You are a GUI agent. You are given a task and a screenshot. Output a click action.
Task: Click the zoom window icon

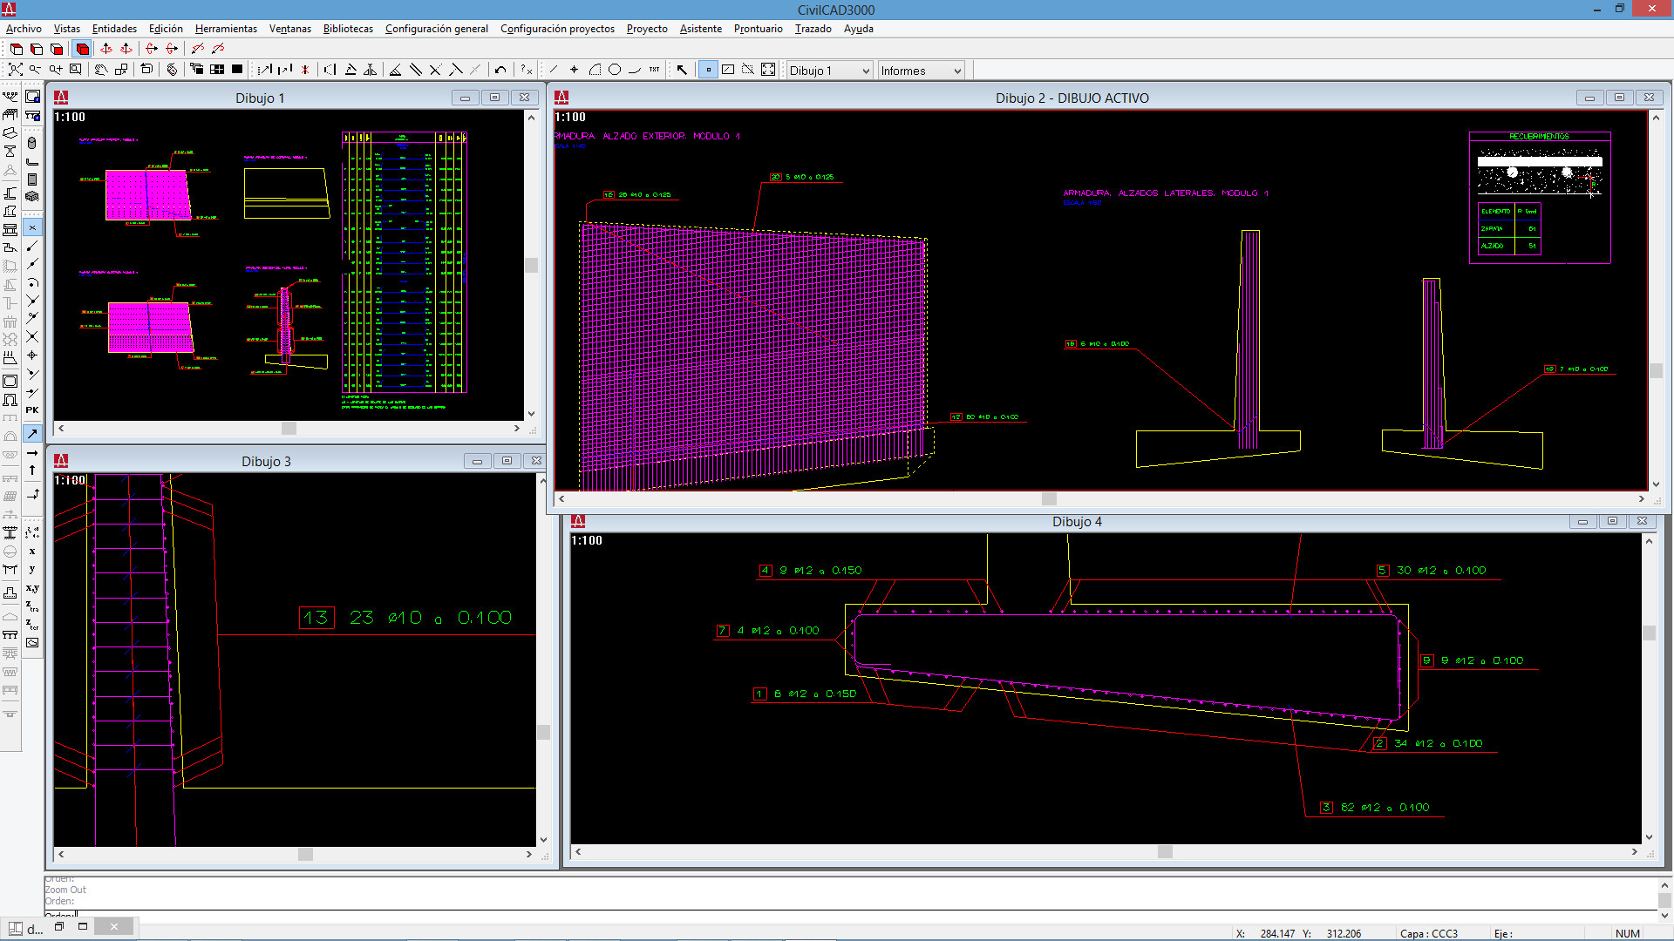click(76, 70)
